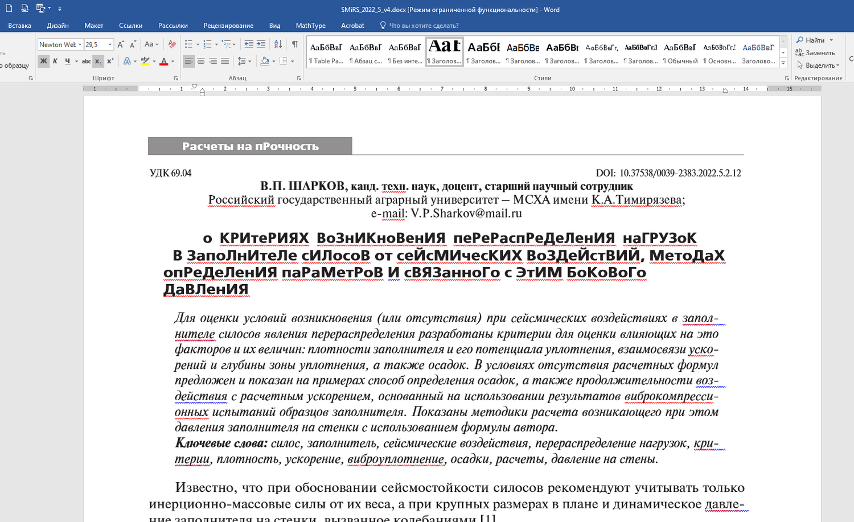Image resolution: width=854 pixels, height=522 pixels.
Task: Click the Clear All Formatting eraser icon
Action: click(173, 44)
